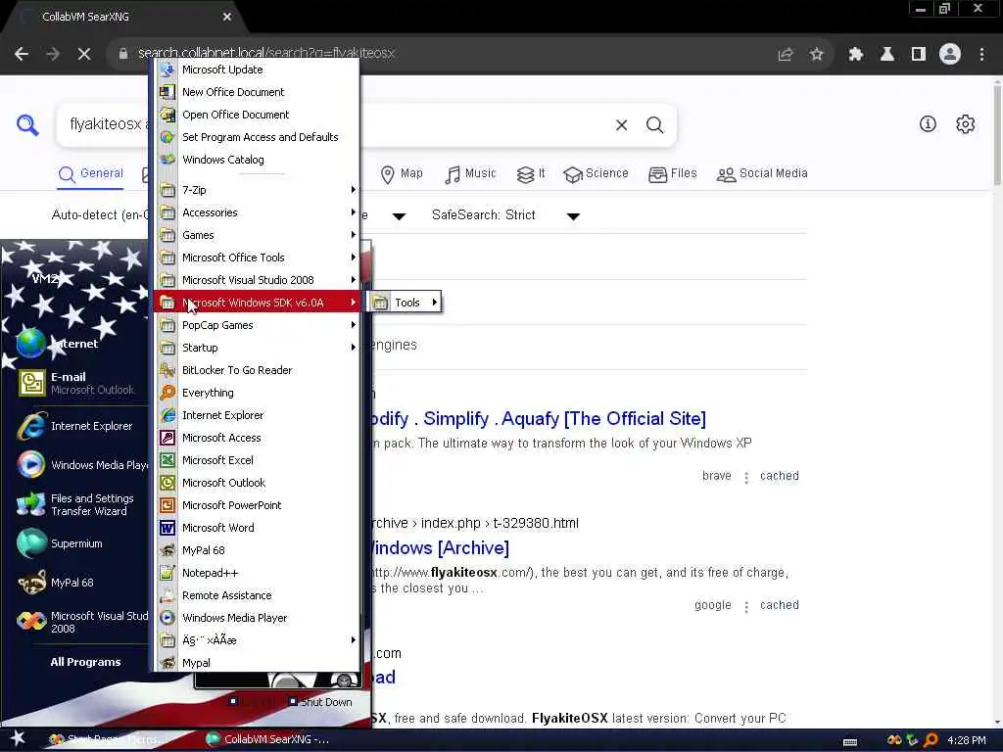Click the Start star button on taskbar
1003x752 pixels.
pos(18,738)
